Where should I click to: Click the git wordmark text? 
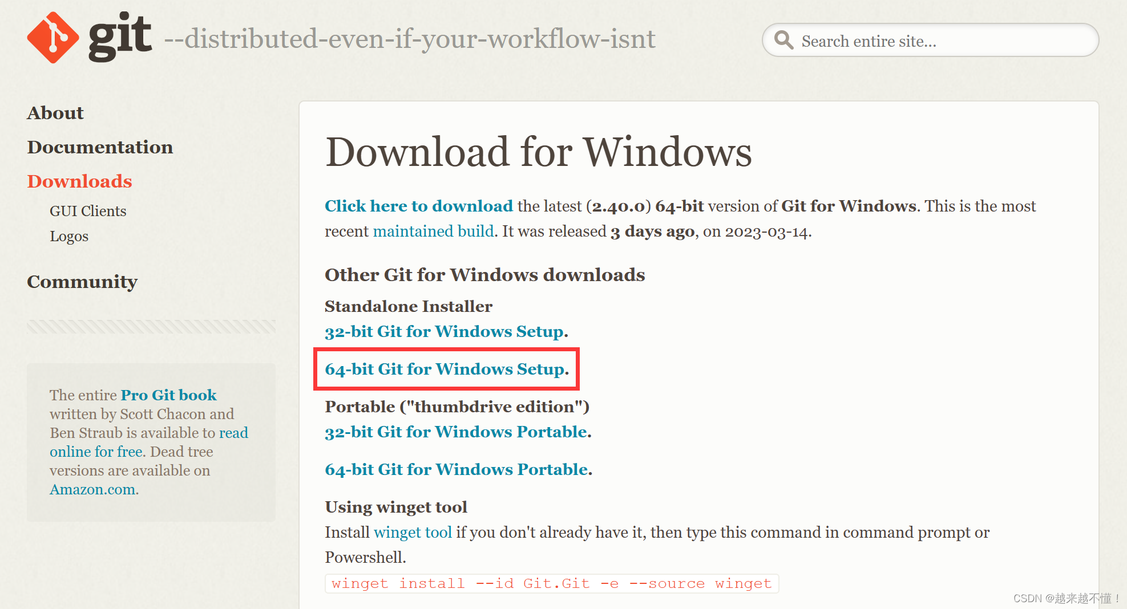(x=120, y=36)
